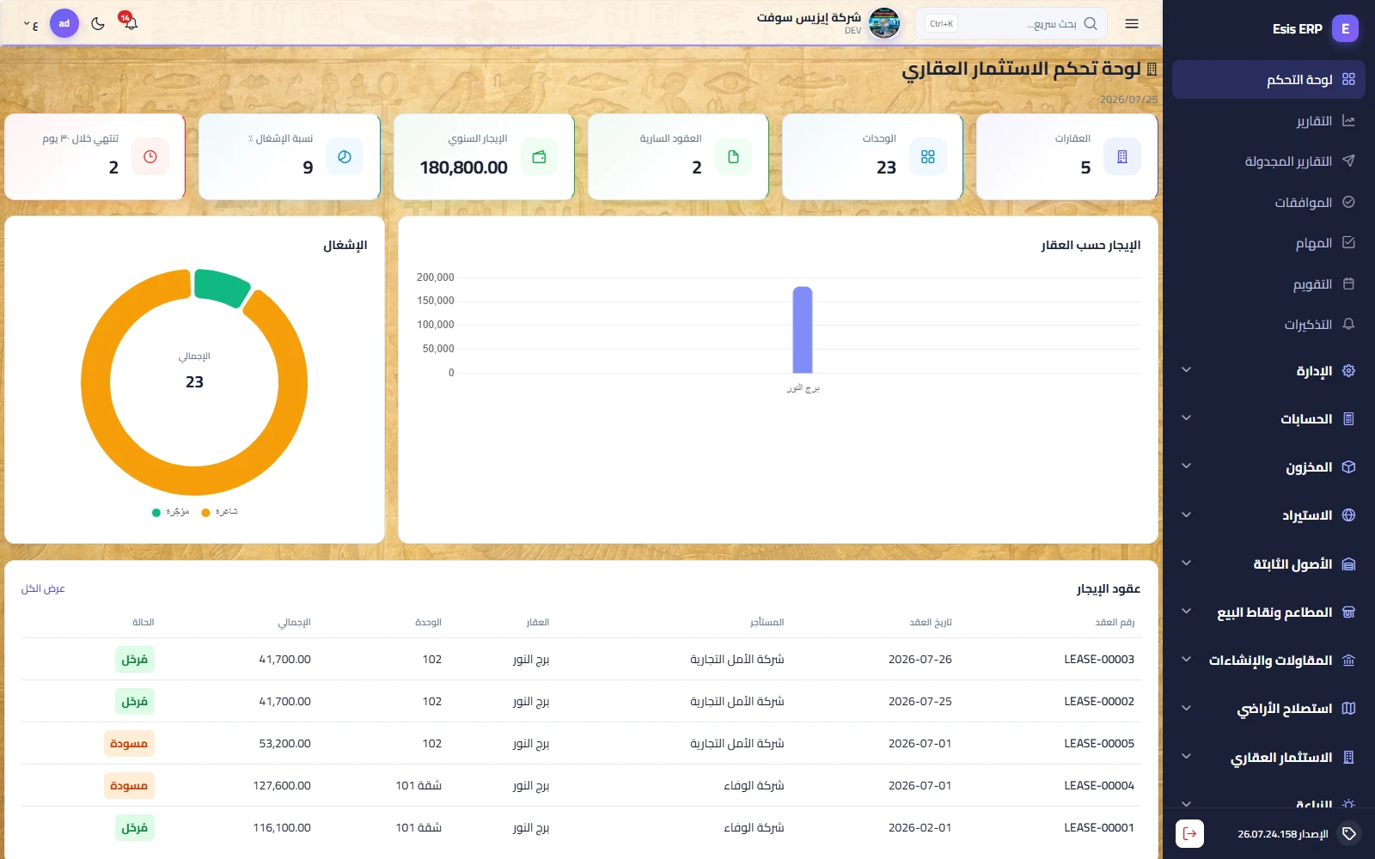Open الموافقات menu item
Image resolution: width=1375 pixels, height=859 pixels.
click(x=1268, y=202)
